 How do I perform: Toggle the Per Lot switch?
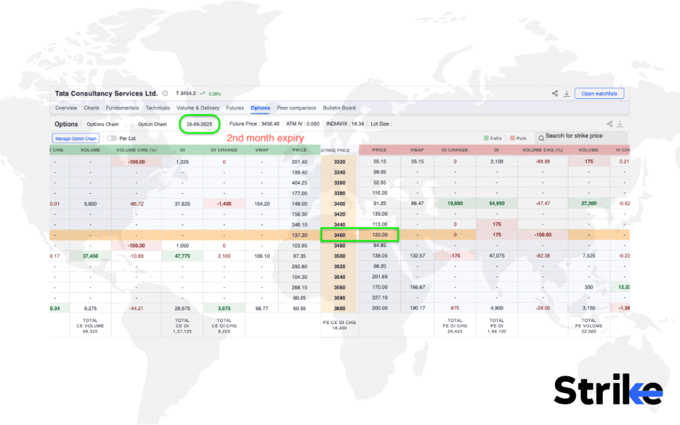pyautogui.click(x=112, y=138)
